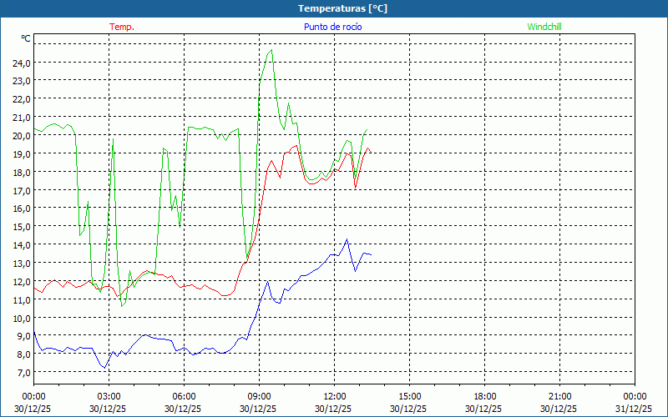
Task: Click the 10,0 value on temperature axis
Action: coord(22,318)
